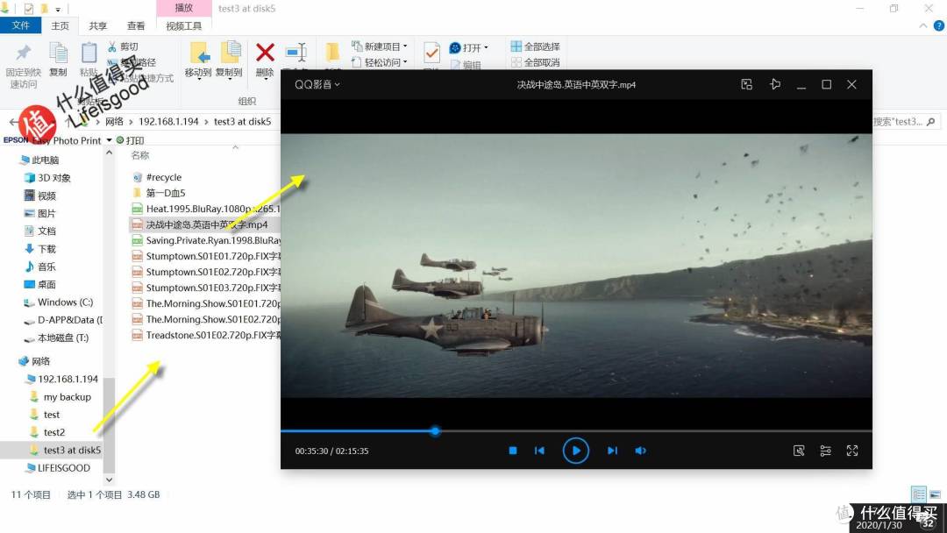Open the EPSON Easy Photo Print dropdown
Viewport: 947px width, 533px height.
click(110, 140)
